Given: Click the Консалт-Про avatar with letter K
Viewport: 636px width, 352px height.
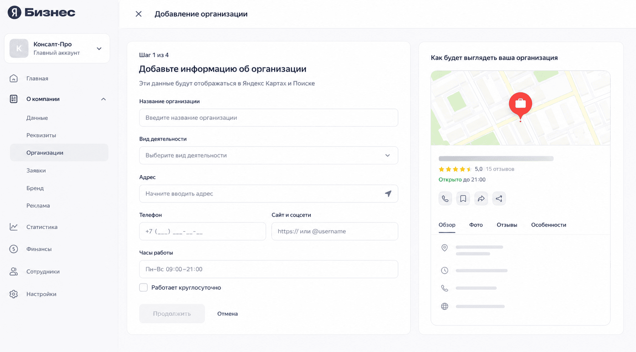Looking at the screenshot, I should (19, 48).
